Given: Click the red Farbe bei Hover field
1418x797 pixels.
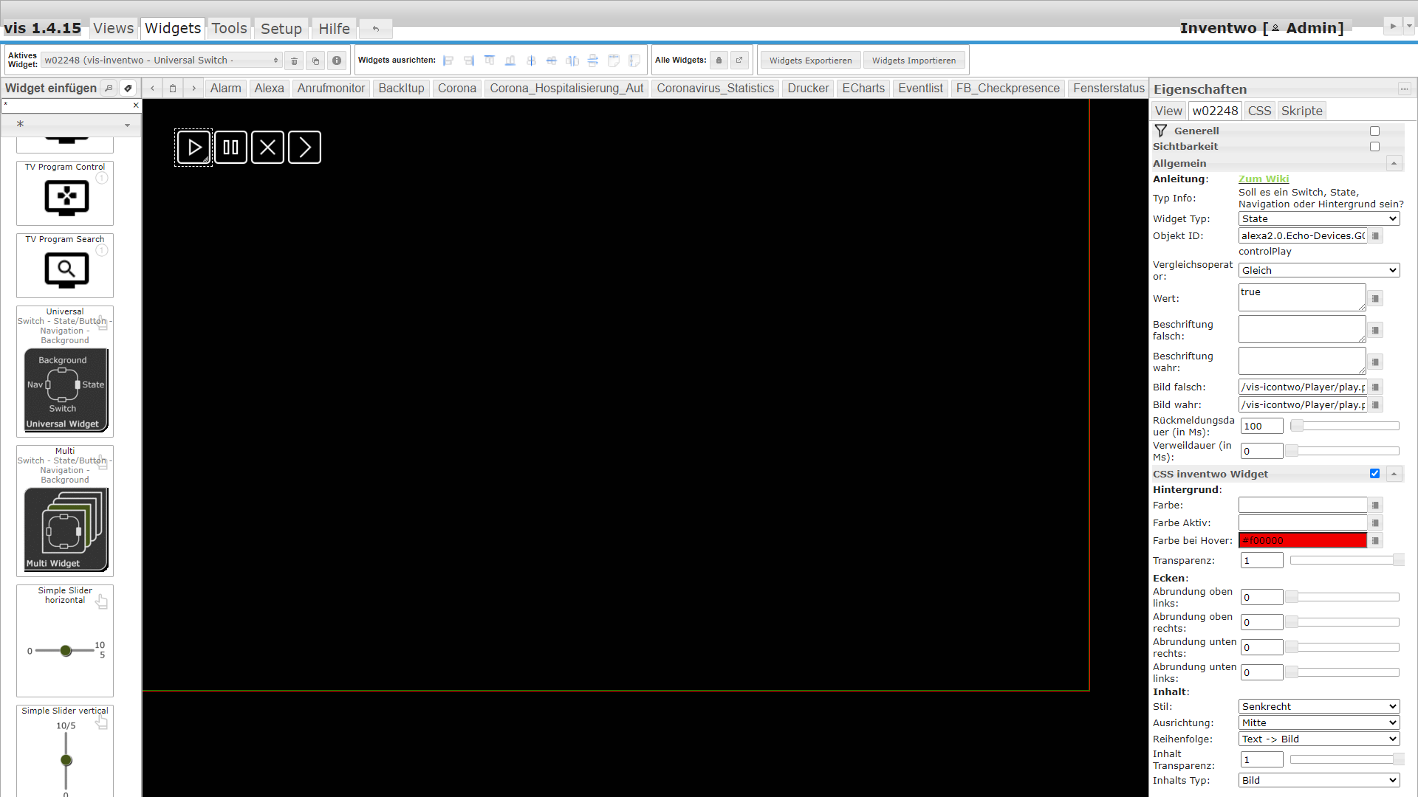Looking at the screenshot, I should pos(1302,540).
